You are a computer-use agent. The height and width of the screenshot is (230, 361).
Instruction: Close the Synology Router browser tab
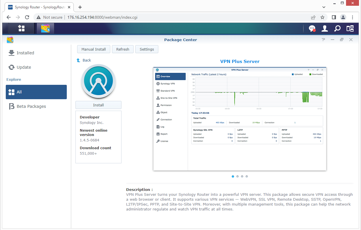coord(69,7)
